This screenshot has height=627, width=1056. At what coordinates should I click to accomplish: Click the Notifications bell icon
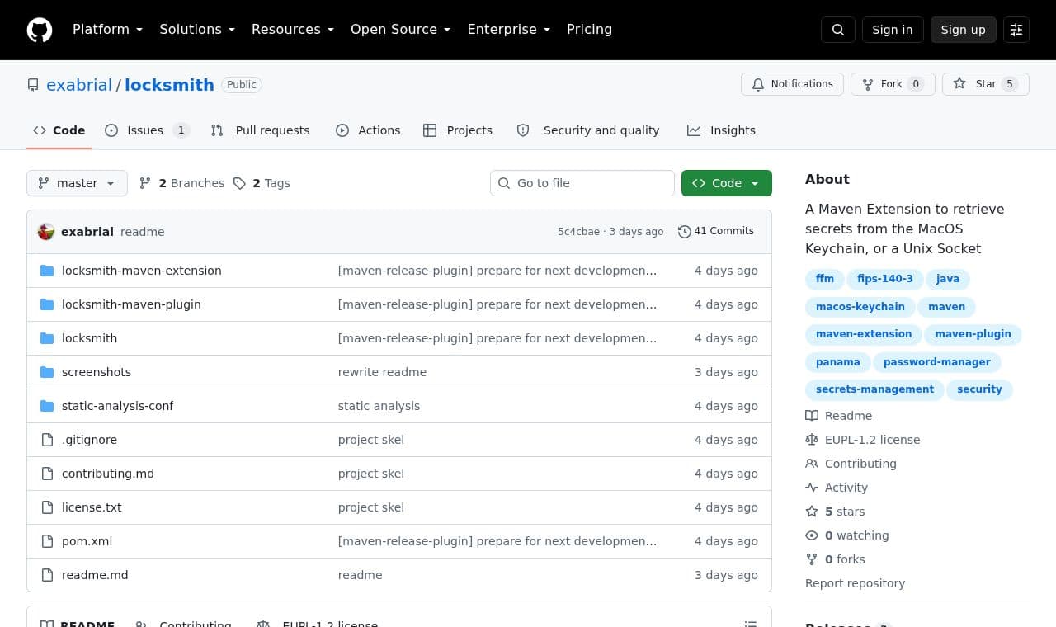click(x=758, y=84)
